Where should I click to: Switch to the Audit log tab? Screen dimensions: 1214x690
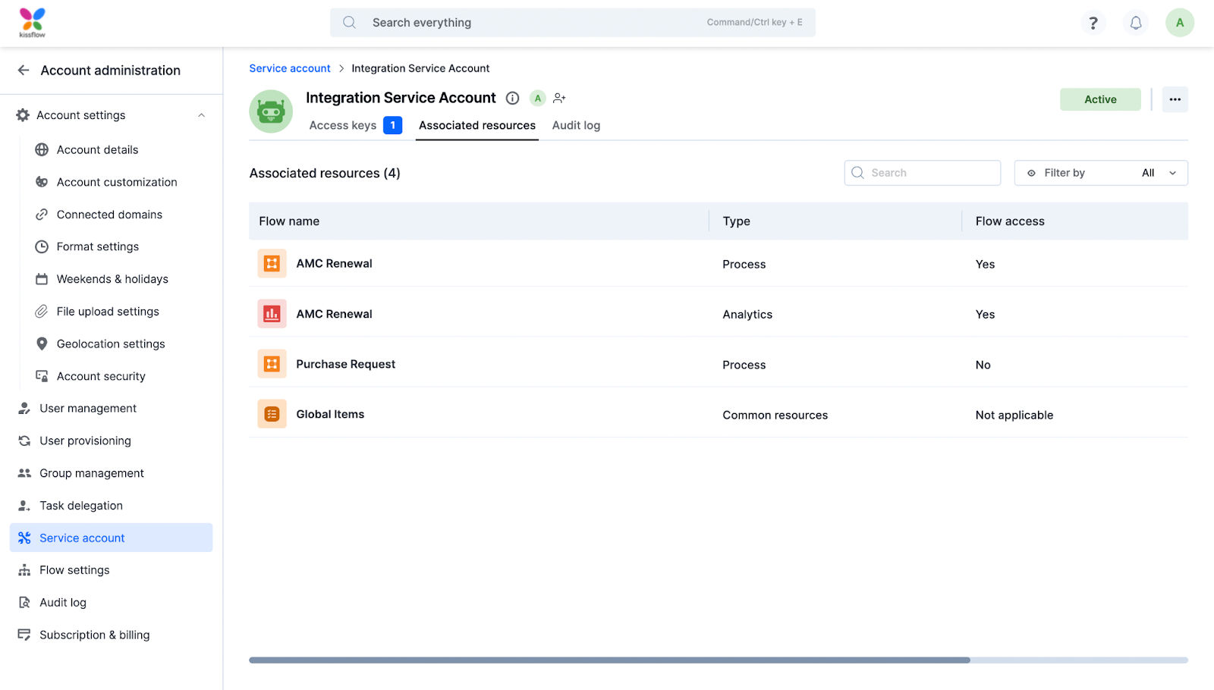pos(576,125)
